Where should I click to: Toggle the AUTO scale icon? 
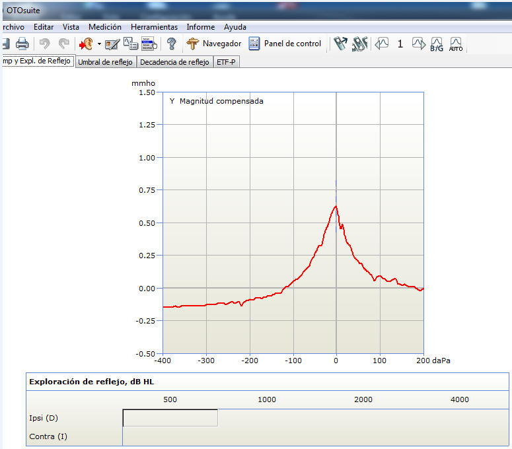[x=456, y=44]
